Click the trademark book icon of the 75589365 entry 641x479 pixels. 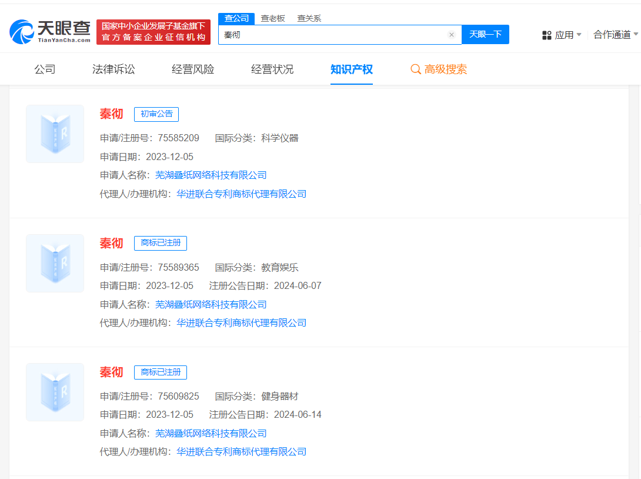(x=55, y=263)
